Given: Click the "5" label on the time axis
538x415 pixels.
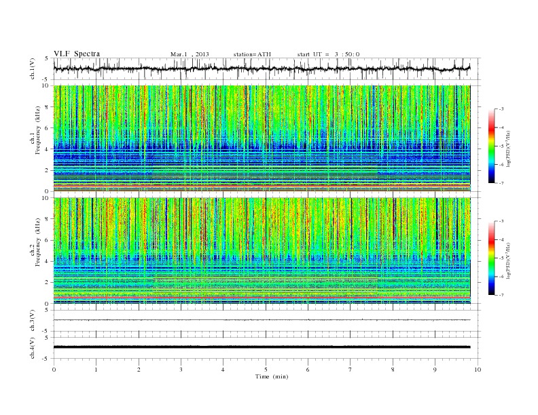Looking at the screenshot, I should coord(266,370).
